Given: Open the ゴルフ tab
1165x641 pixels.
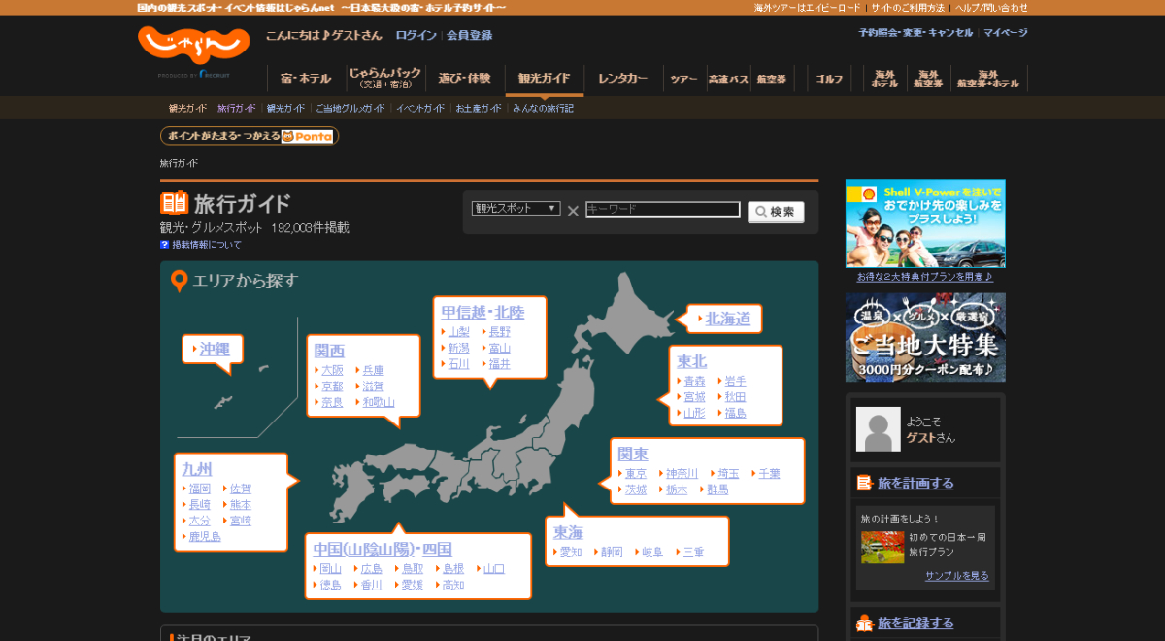Looking at the screenshot, I should [x=830, y=79].
